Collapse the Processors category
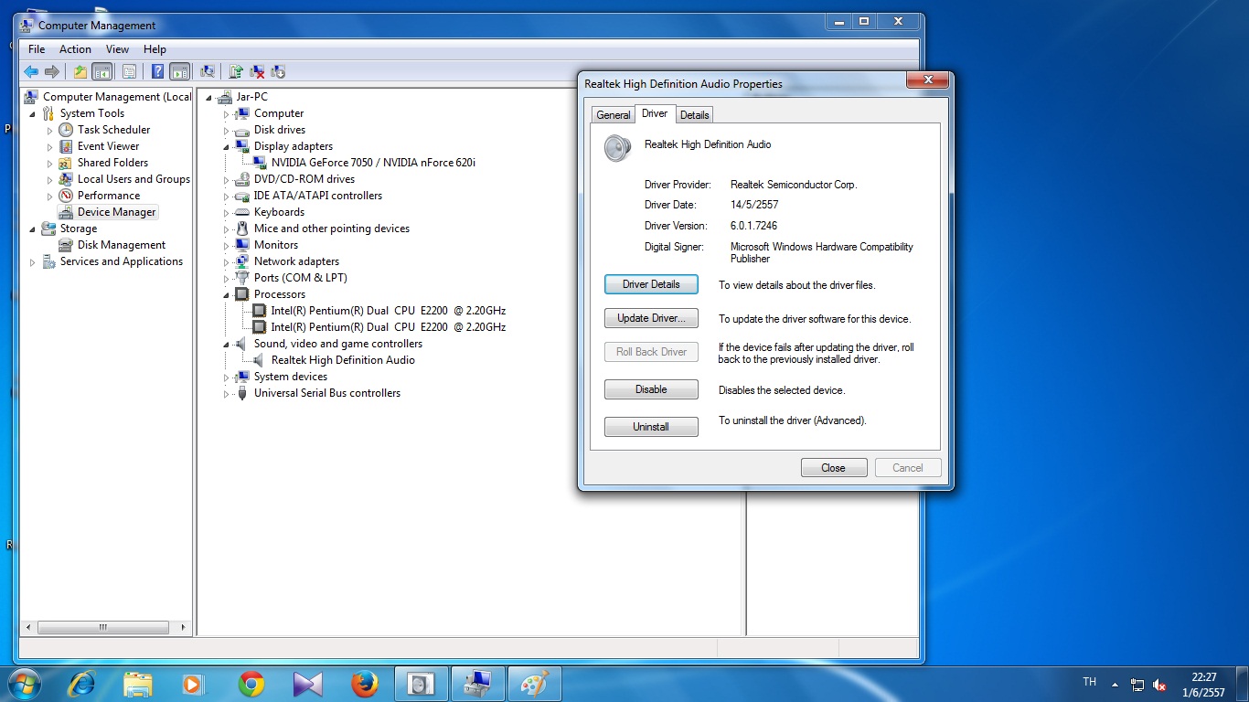 coord(227,294)
